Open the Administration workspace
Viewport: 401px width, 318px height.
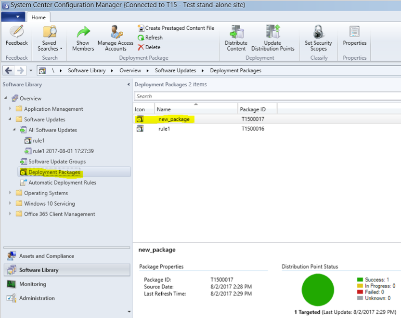click(37, 298)
